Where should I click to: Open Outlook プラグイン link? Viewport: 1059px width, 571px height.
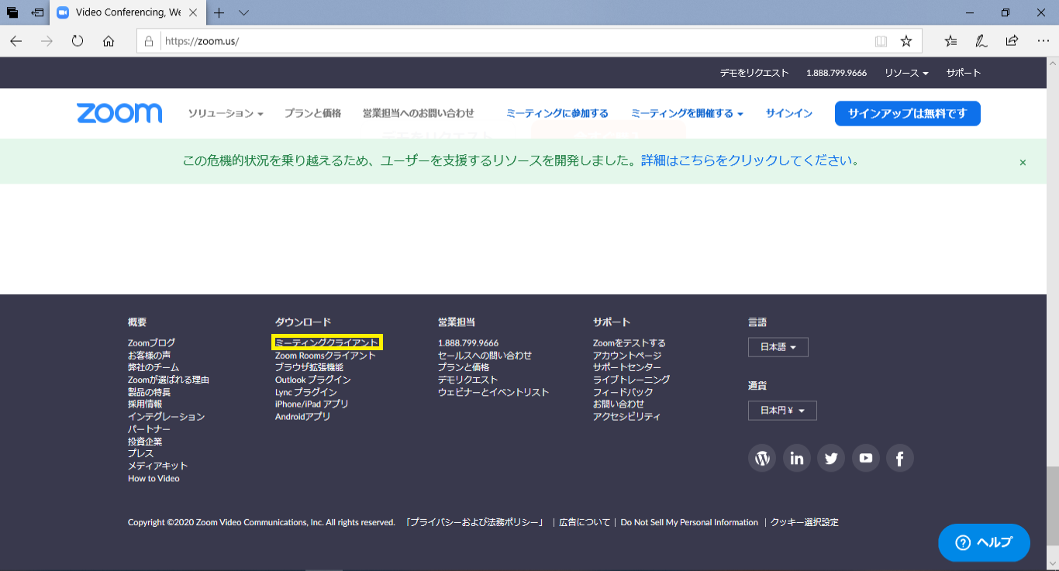[x=313, y=380]
